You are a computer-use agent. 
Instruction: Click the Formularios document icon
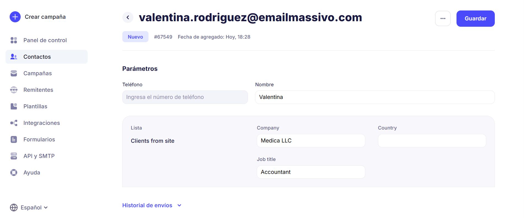pyautogui.click(x=14, y=139)
